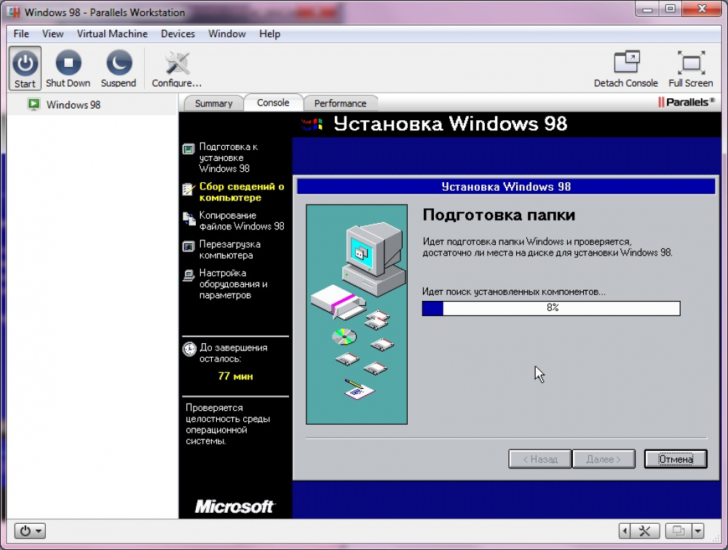Image resolution: width=728 pixels, height=550 pixels.
Task: Click the 8% setup progress bar
Action: [x=551, y=308]
